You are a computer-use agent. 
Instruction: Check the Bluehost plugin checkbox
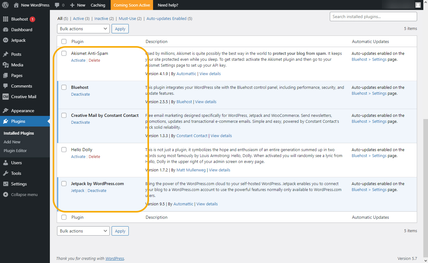(64, 87)
